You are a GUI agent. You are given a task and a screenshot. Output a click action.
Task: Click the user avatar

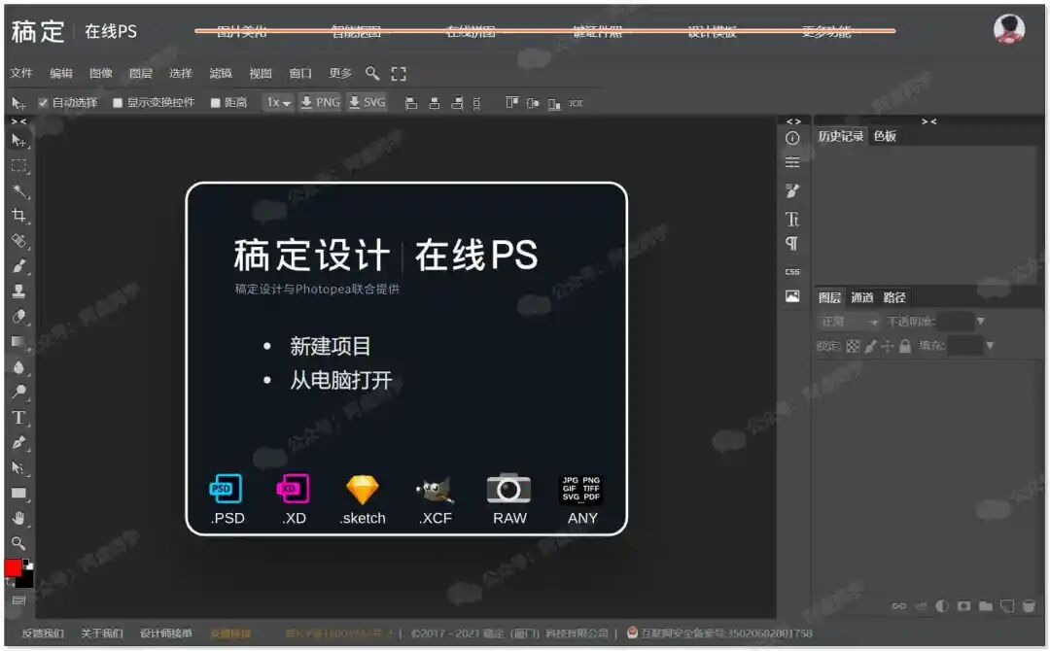1008,28
